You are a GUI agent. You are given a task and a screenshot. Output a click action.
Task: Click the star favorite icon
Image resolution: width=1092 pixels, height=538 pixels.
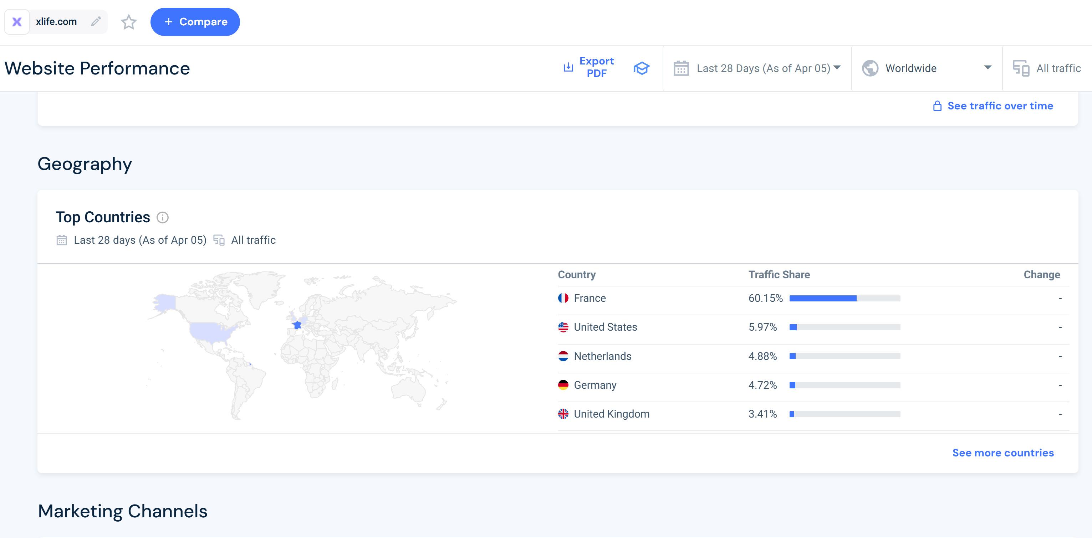click(128, 22)
